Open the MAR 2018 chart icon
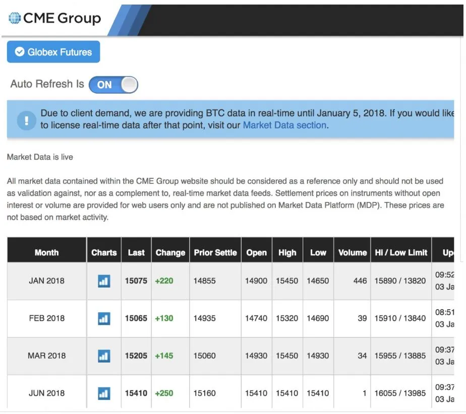 coord(104,356)
